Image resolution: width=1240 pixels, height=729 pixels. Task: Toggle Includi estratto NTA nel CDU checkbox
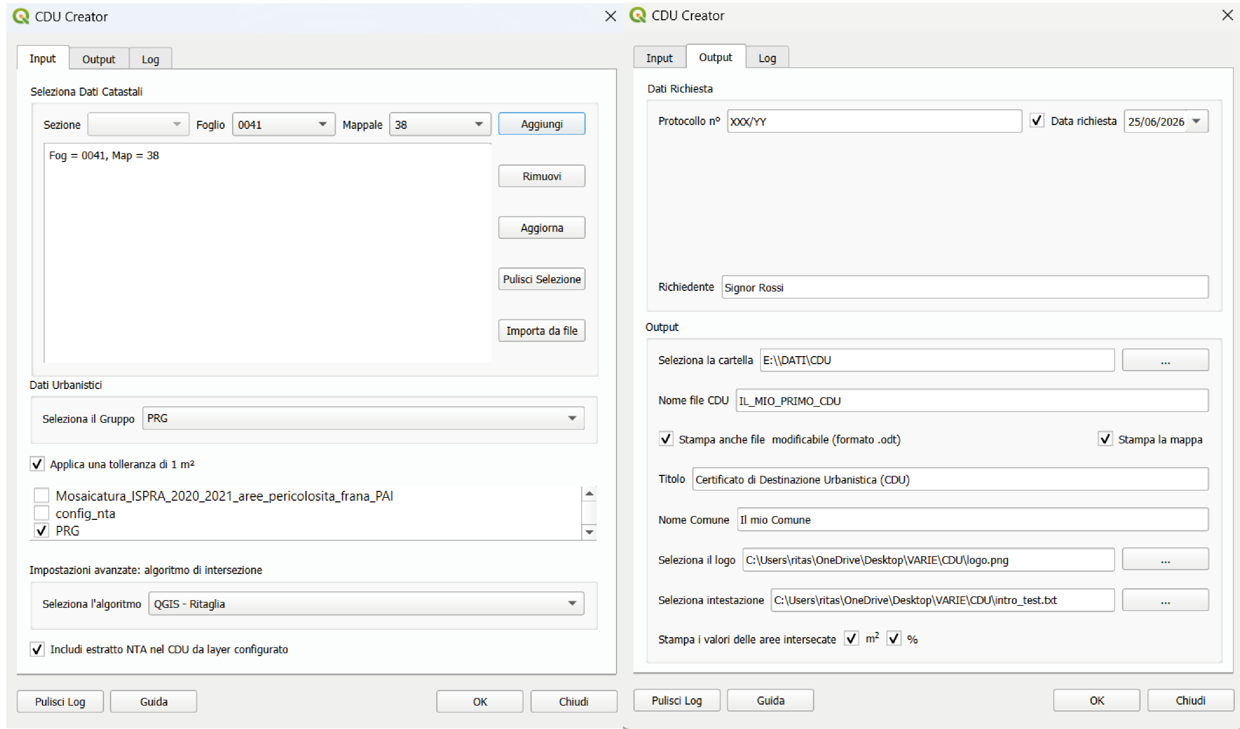[x=37, y=649]
